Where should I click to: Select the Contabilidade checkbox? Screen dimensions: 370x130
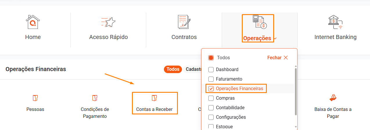click(x=211, y=108)
